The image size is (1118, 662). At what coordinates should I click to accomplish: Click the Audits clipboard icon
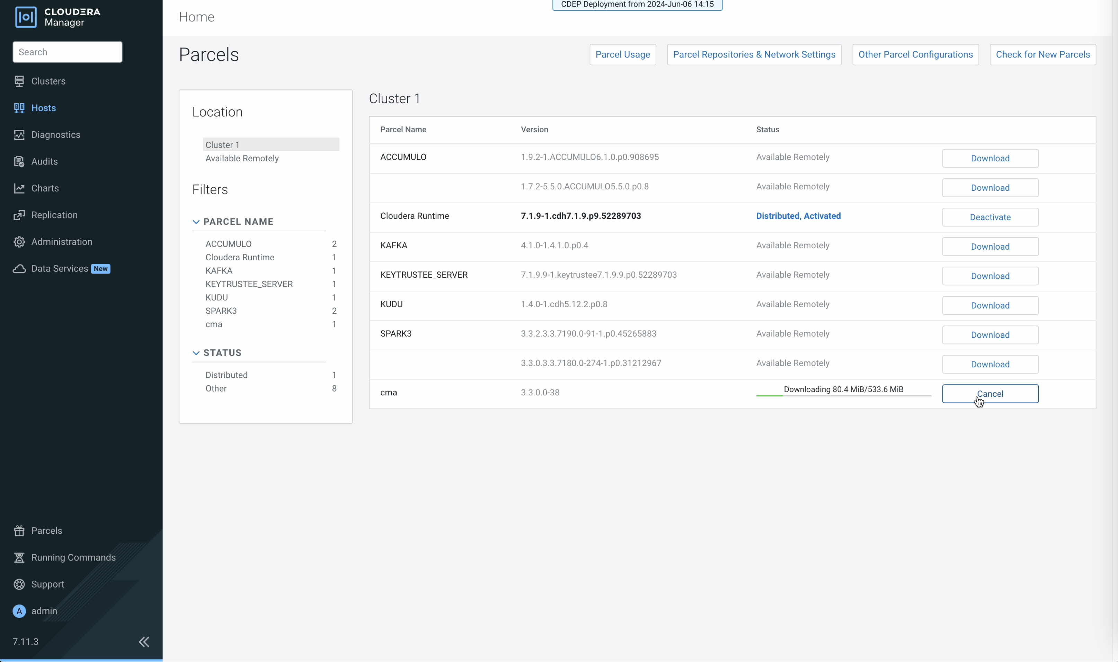[19, 161]
